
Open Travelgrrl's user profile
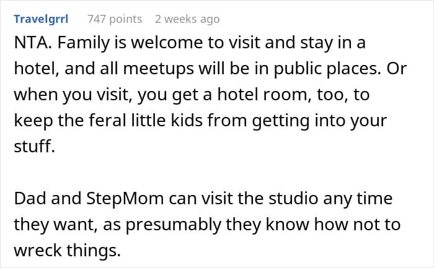tap(41, 19)
